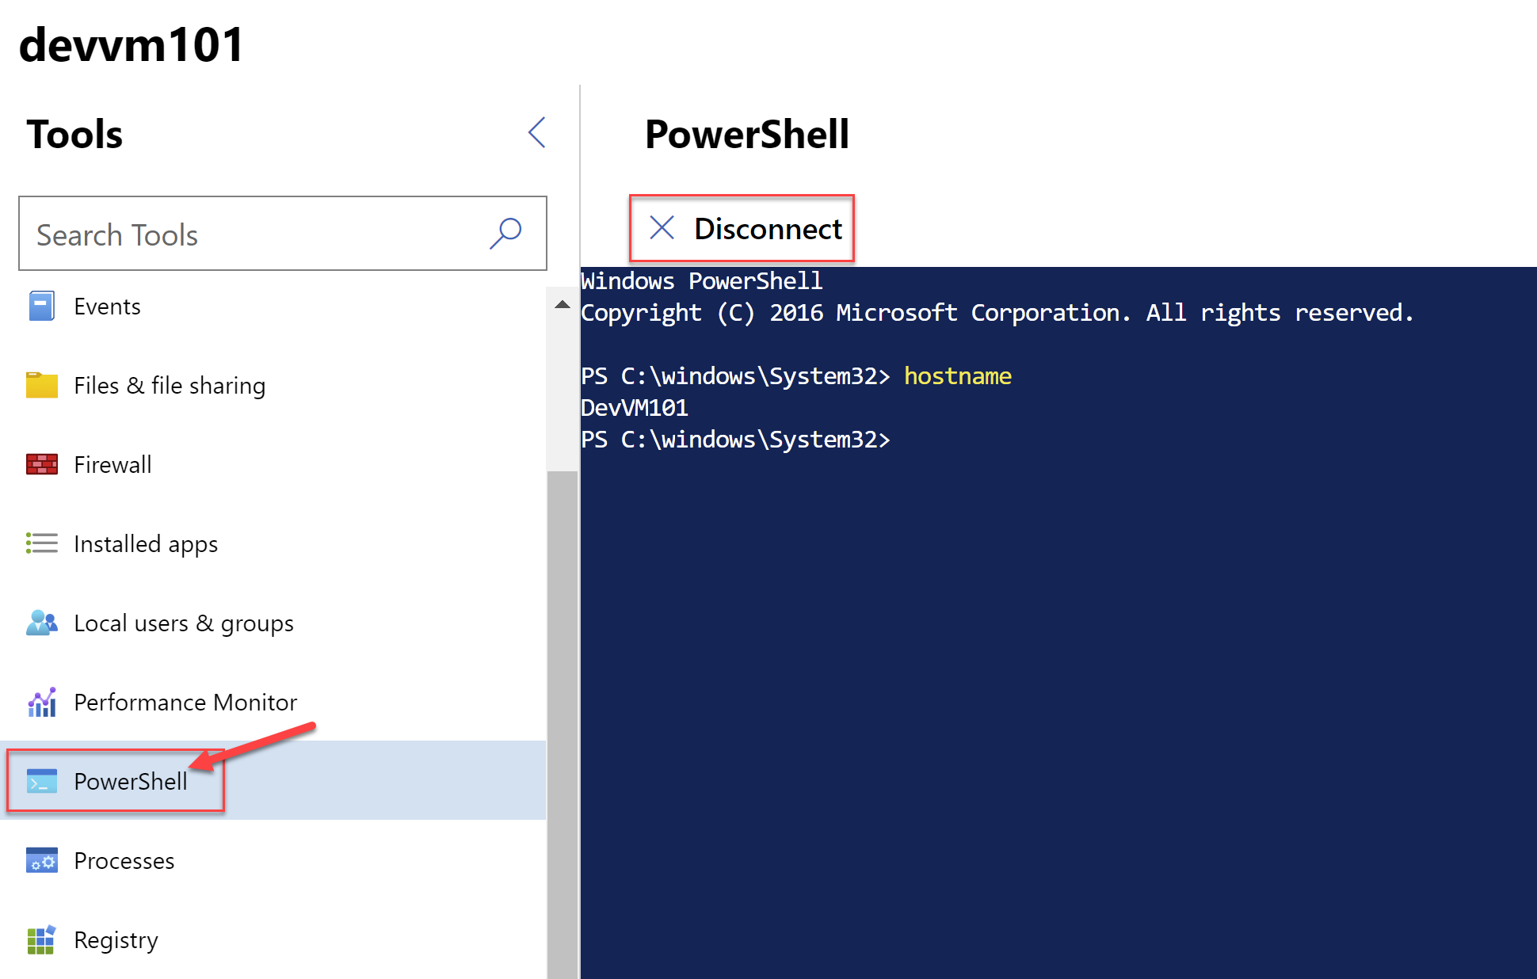Click the devvm101 server title
This screenshot has width=1537, height=979.
pyautogui.click(x=132, y=44)
